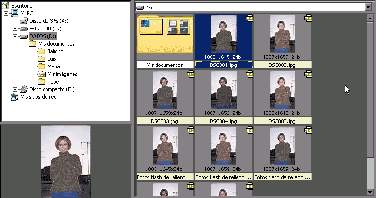Collapse the DATOS (D:) node
The width and height of the screenshot is (376, 198).
point(15,37)
